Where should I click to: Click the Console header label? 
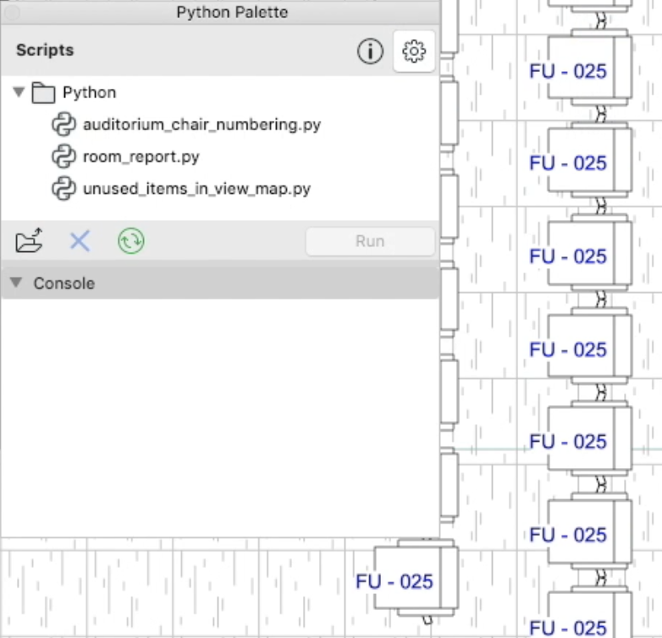tap(63, 283)
